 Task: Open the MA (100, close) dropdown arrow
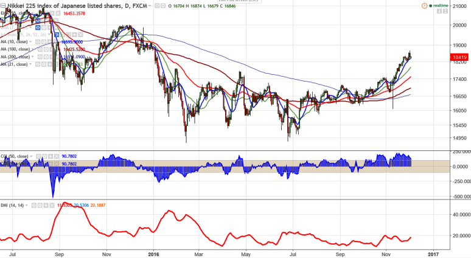(x=32, y=49)
